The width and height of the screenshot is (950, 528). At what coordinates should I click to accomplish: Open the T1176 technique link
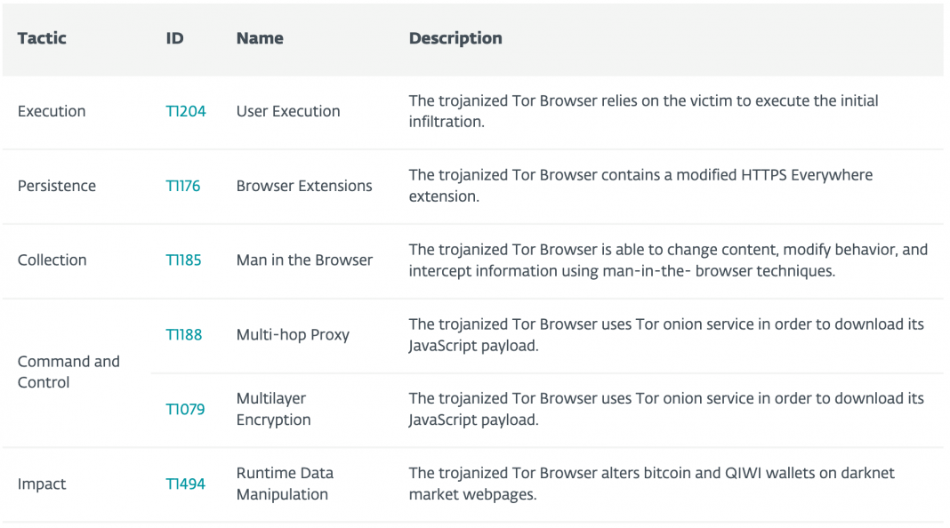pyautogui.click(x=183, y=186)
